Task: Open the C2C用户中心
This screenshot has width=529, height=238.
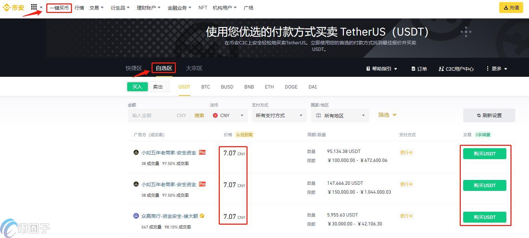Action: [x=456, y=69]
